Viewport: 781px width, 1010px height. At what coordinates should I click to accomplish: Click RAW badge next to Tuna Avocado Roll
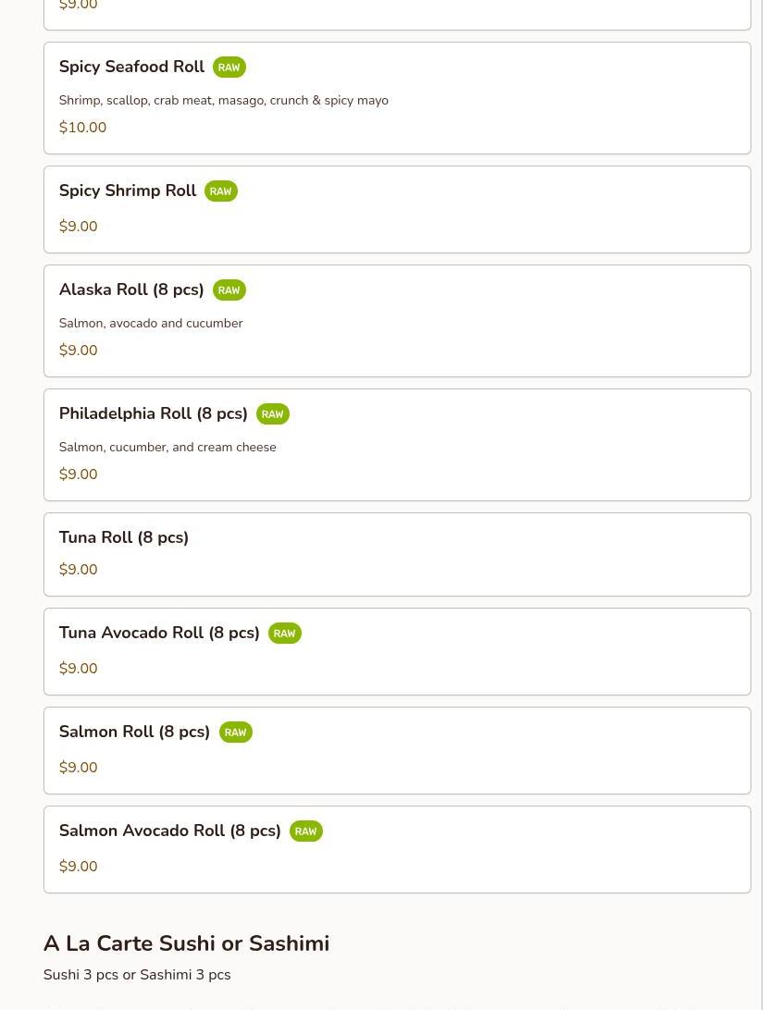point(284,634)
